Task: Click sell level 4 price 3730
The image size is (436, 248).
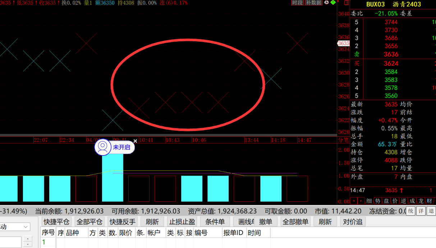Action: (391, 30)
